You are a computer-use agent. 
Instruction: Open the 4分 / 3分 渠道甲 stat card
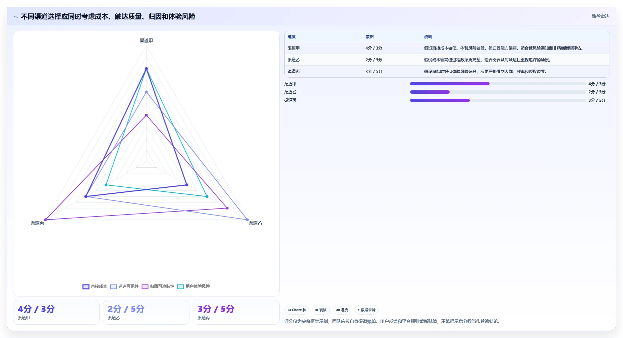click(x=56, y=312)
